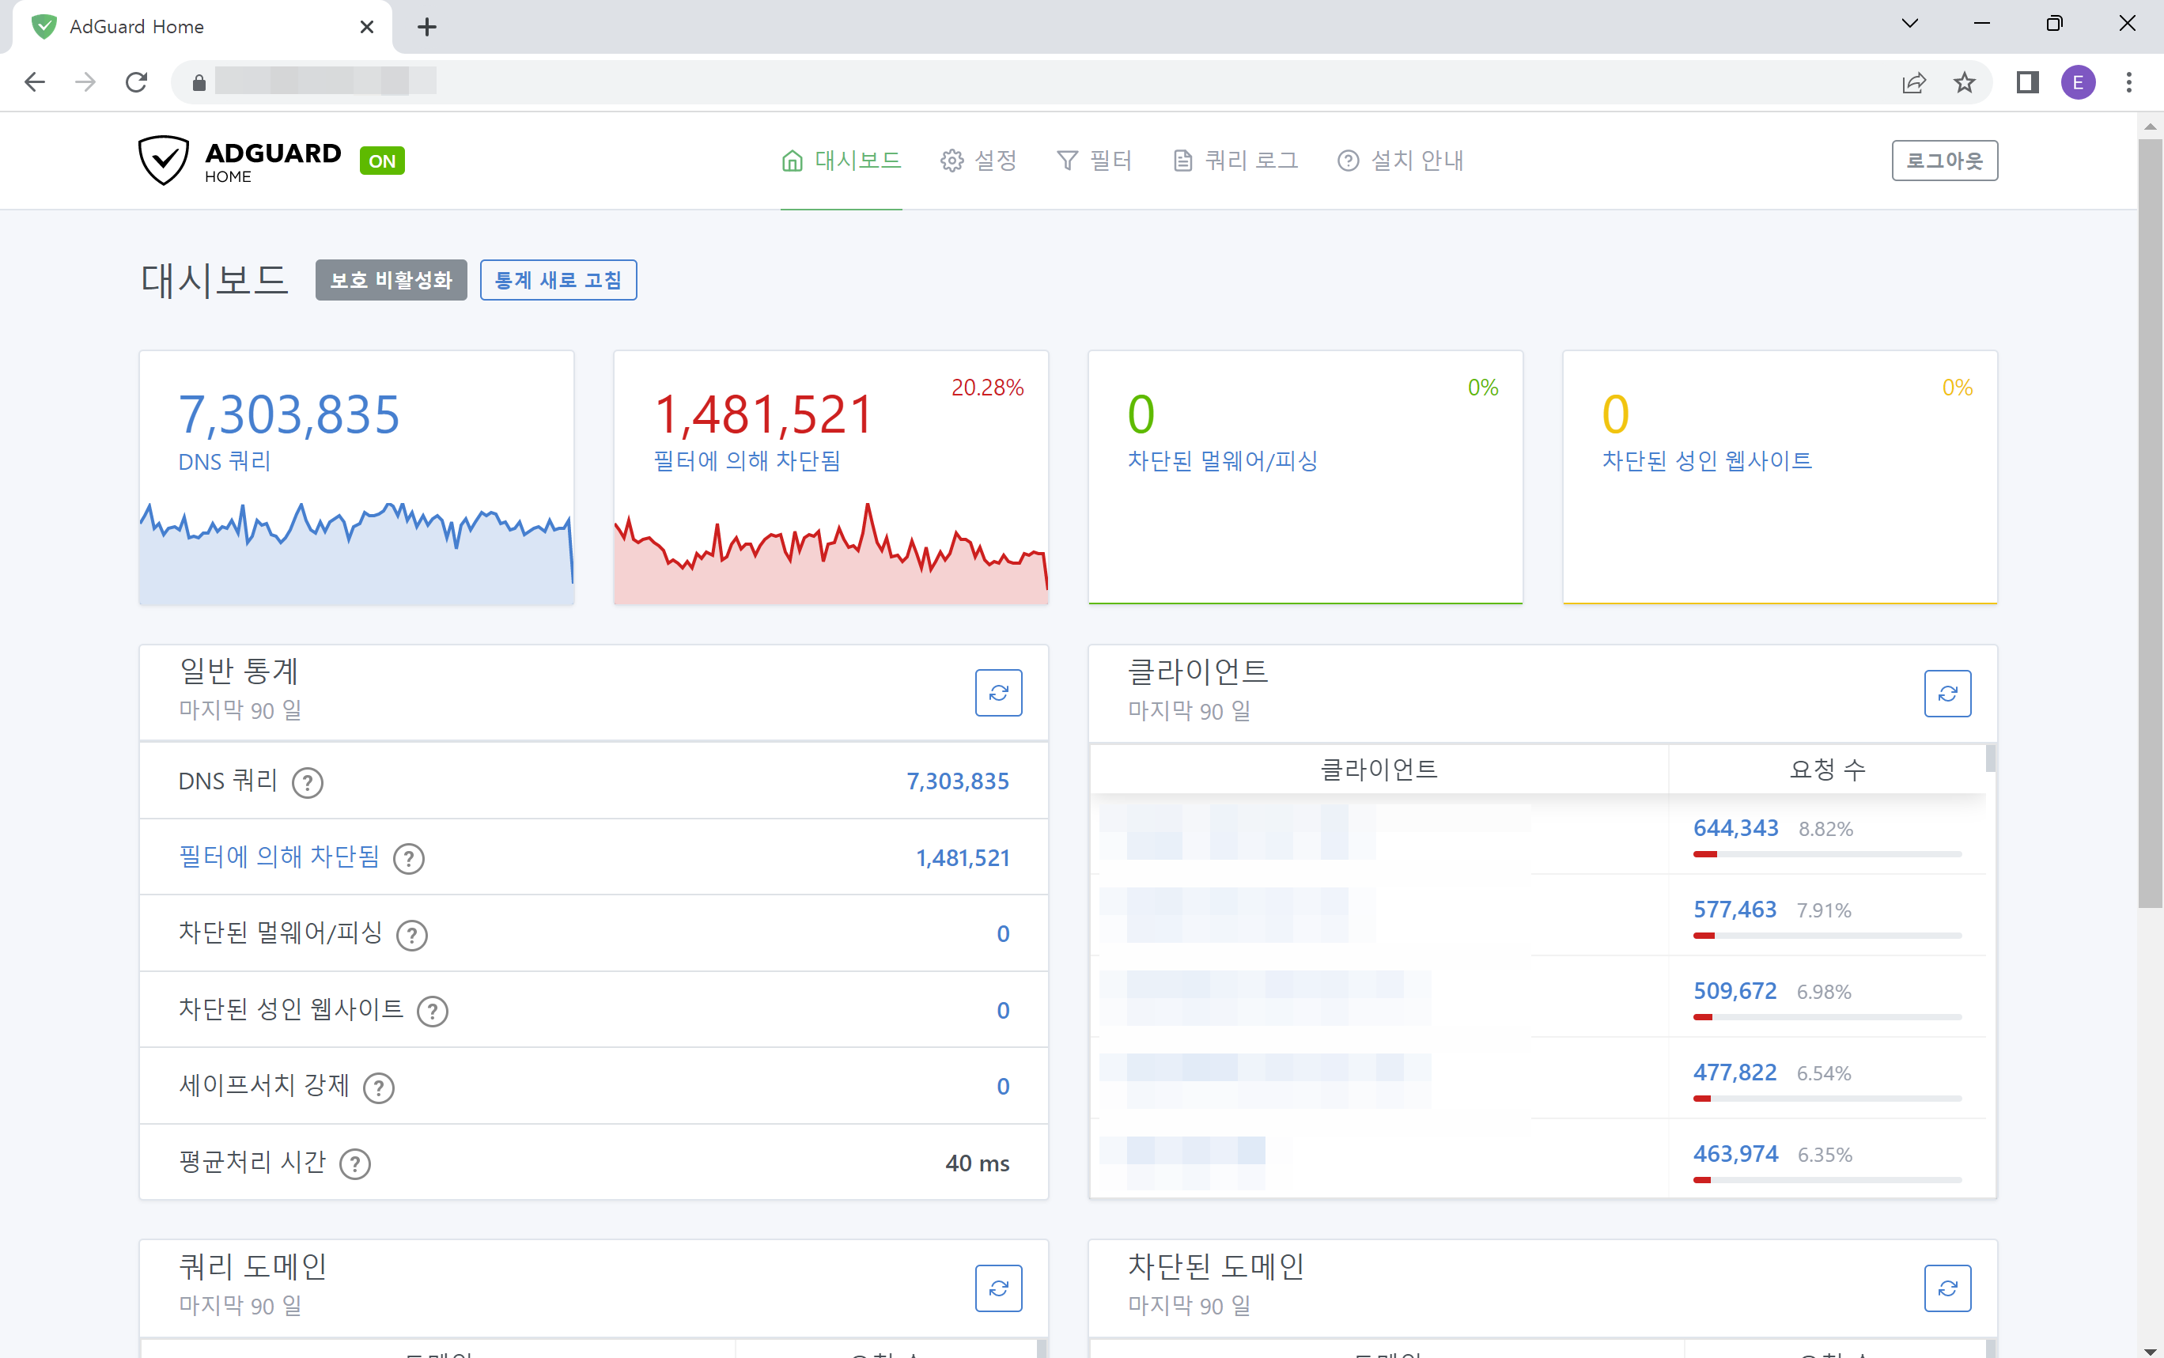Toggle browser side panel
Screen dimensions: 2164x1358
[2026, 82]
